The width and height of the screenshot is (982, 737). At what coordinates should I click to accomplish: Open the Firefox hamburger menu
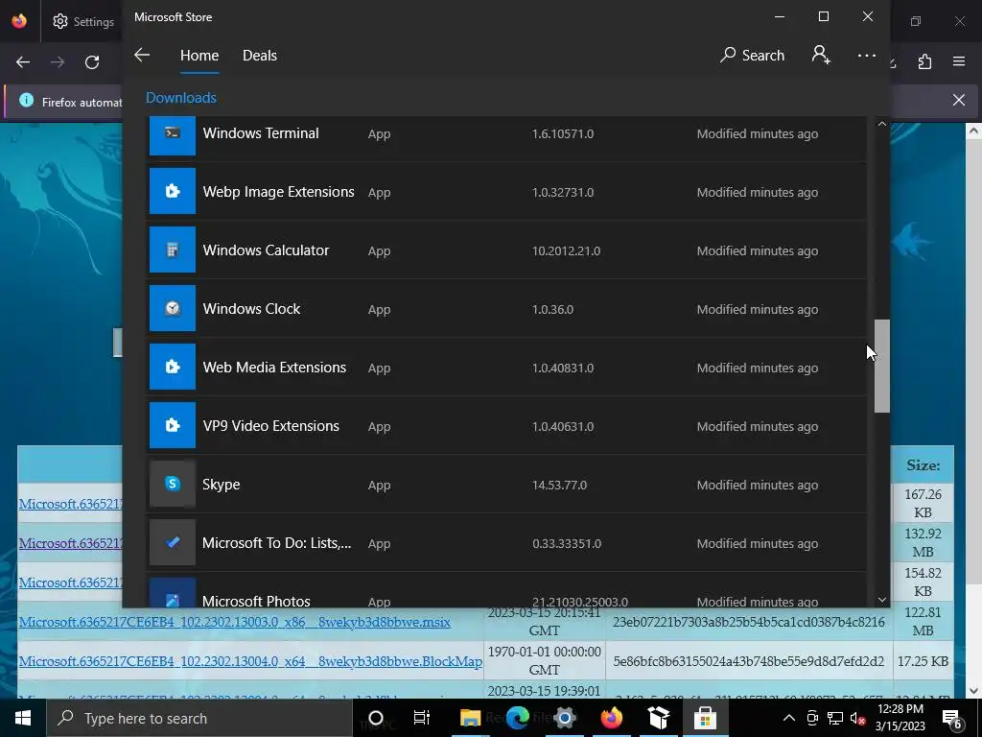click(959, 61)
